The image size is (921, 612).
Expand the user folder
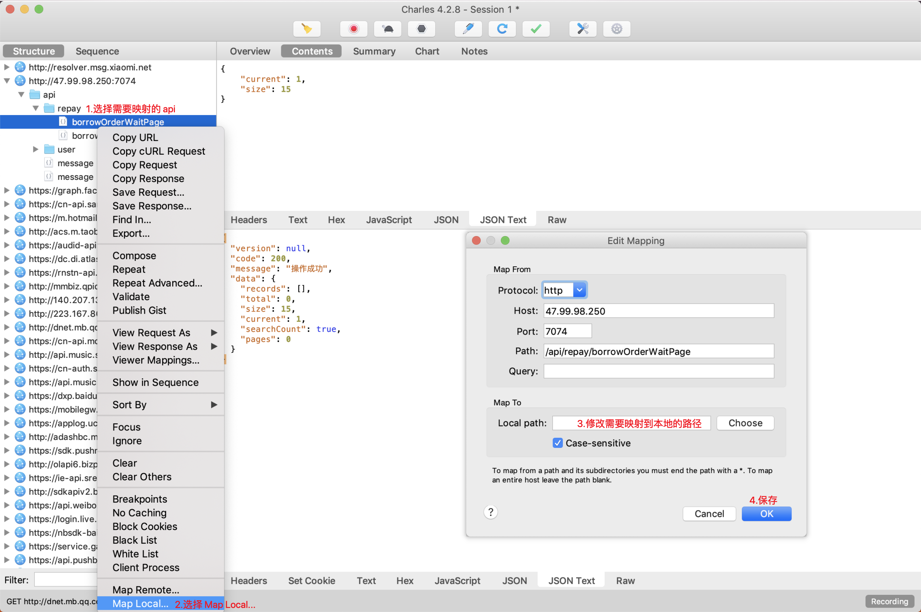click(36, 150)
